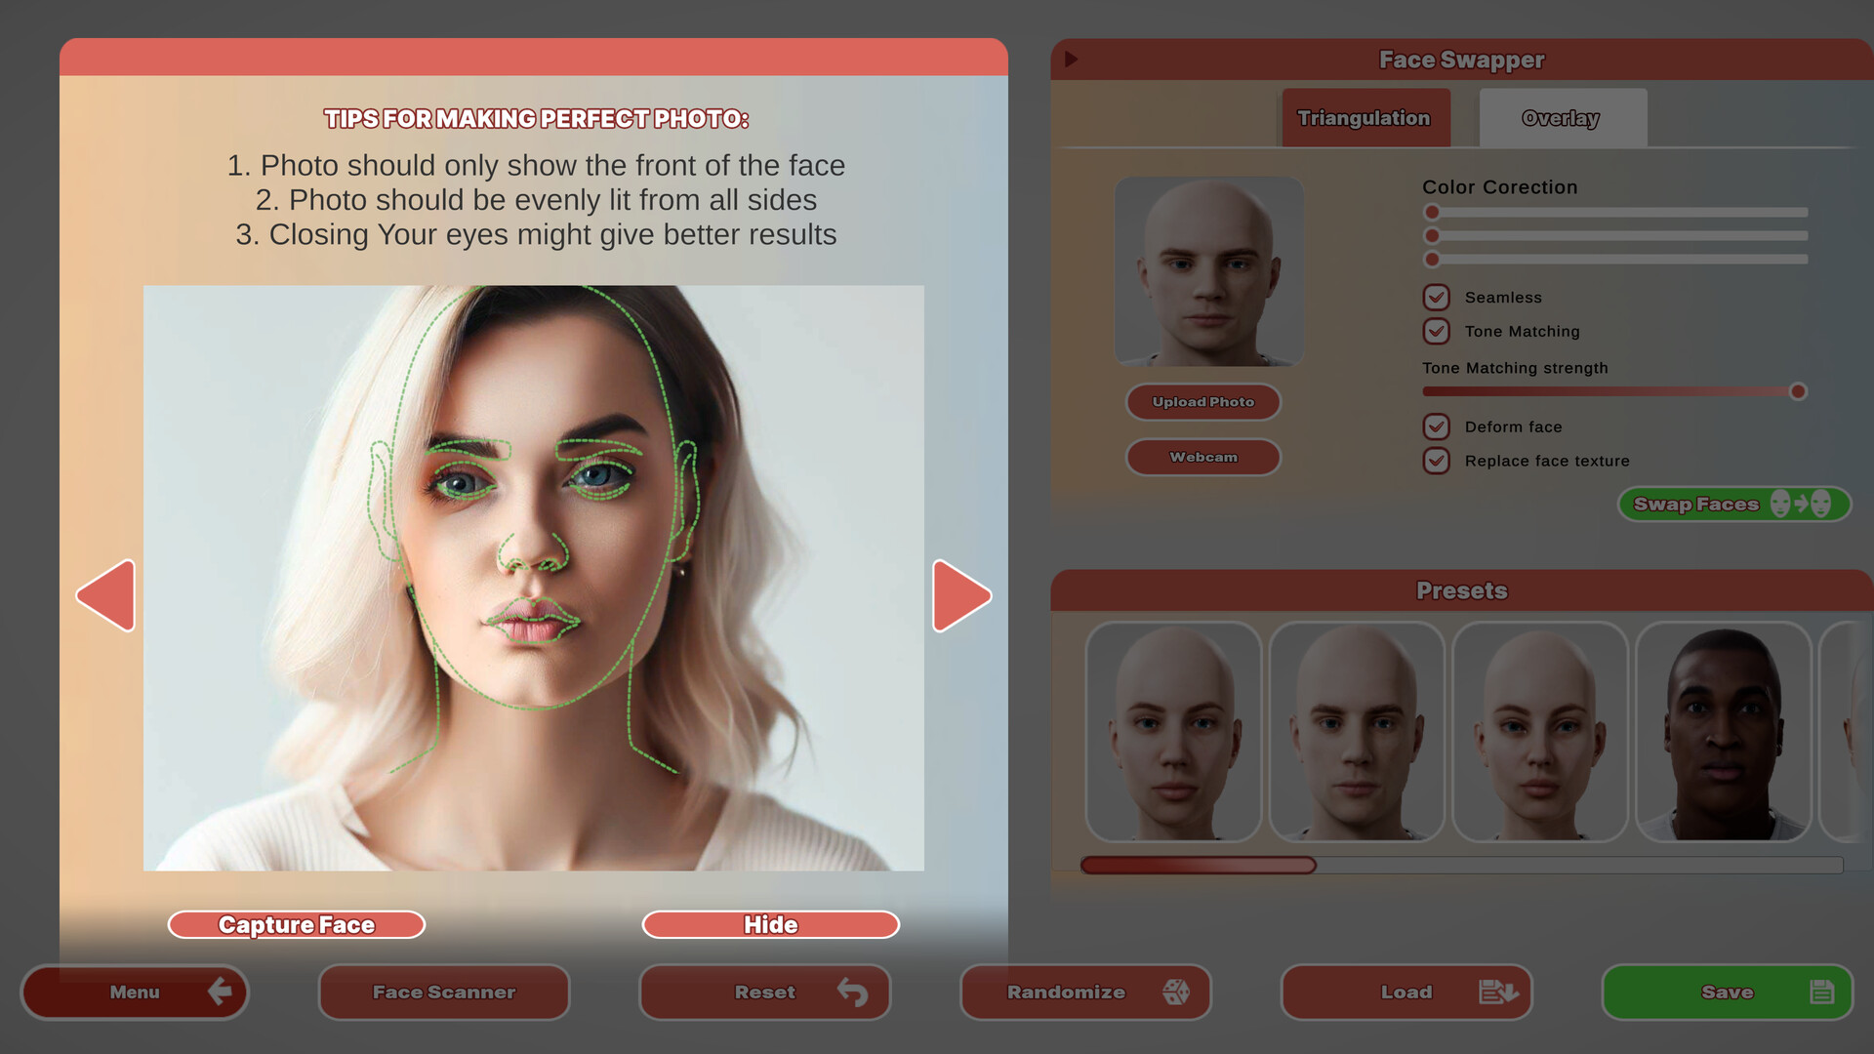The width and height of the screenshot is (1874, 1054).
Task: Uncheck Replace face texture
Action: 1436,460
